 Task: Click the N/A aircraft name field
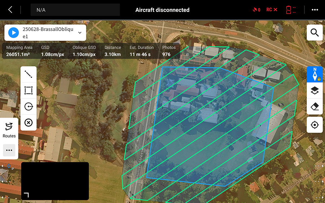75,10
